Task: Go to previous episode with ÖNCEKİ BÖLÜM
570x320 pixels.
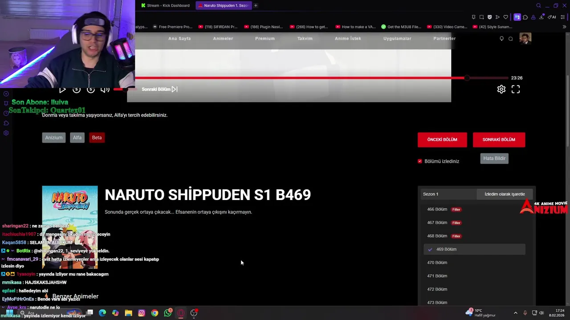Action: 442,140
